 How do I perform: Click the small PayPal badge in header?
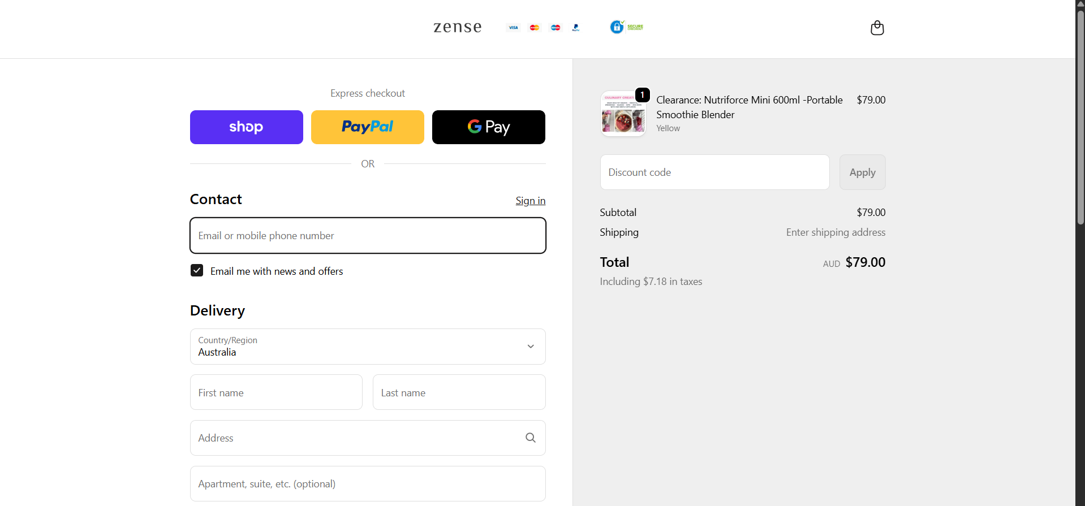pos(576,27)
